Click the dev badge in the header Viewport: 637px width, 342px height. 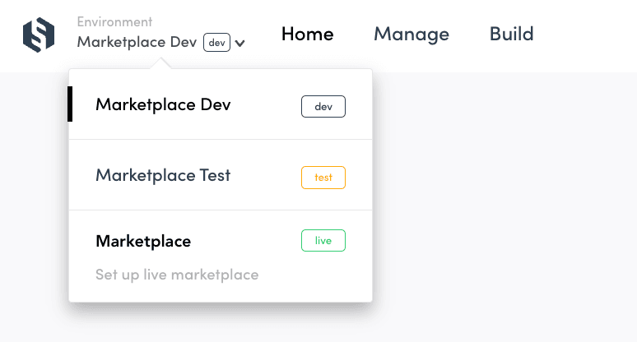[x=216, y=43]
